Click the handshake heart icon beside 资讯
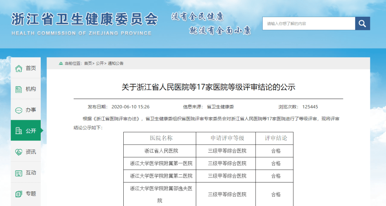This screenshot has height=206, width=386. point(19,152)
